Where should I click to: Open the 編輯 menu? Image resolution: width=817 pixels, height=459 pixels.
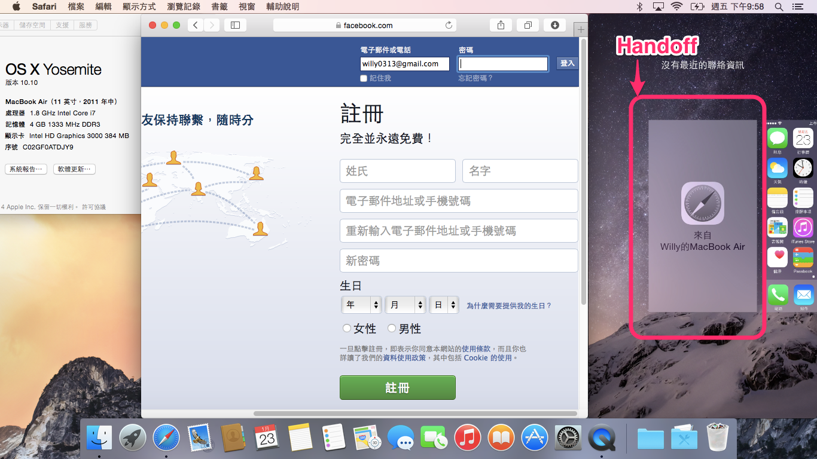(103, 7)
